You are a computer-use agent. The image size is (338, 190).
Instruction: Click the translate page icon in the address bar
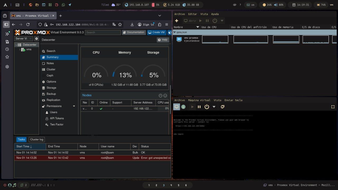click(x=114, y=25)
